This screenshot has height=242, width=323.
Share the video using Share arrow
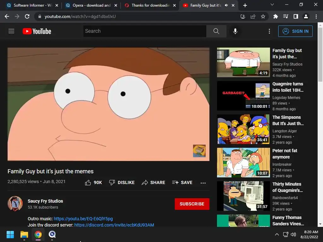click(x=154, y=182)
